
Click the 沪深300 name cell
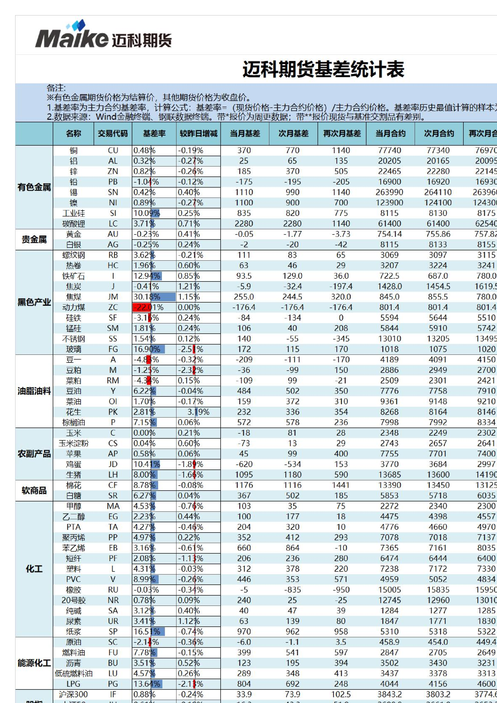74,695
